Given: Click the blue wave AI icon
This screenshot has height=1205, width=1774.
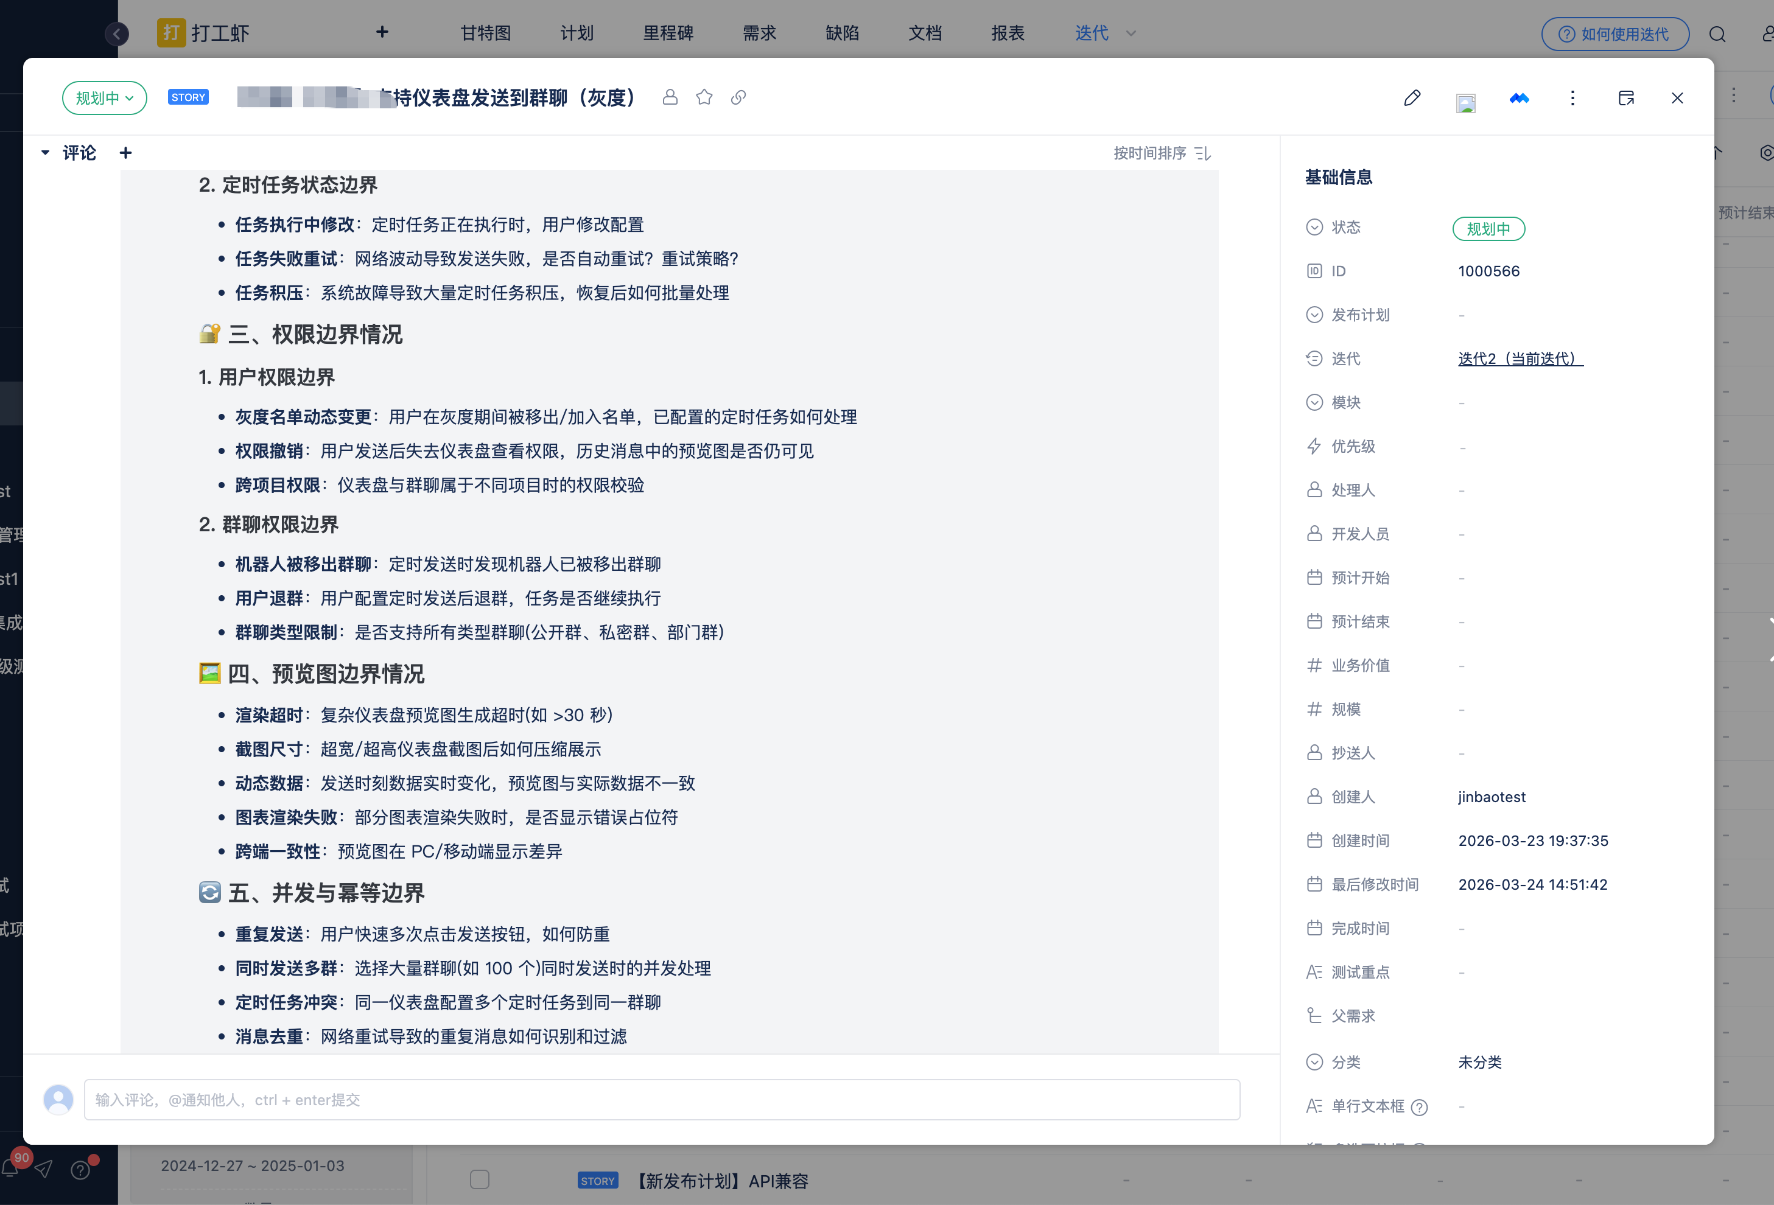Looking at the screenshot, I should (1519, 98).
